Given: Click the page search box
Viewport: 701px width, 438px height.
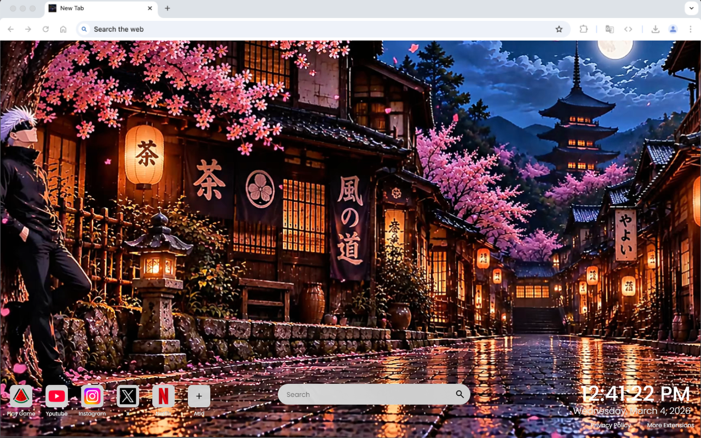Looking at the screenshot, I should tap(374, 394).
